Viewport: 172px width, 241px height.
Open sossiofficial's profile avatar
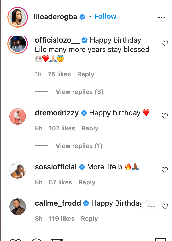[18, 170]
